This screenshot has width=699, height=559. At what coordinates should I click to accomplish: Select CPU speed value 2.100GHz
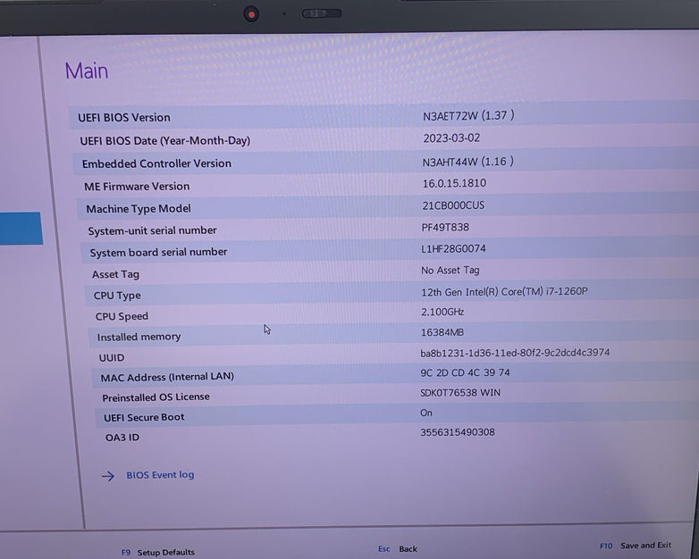click(442, 312)
